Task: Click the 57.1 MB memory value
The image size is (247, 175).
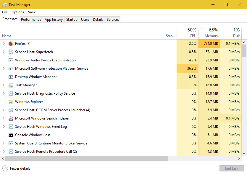Action: pos(212,52)
